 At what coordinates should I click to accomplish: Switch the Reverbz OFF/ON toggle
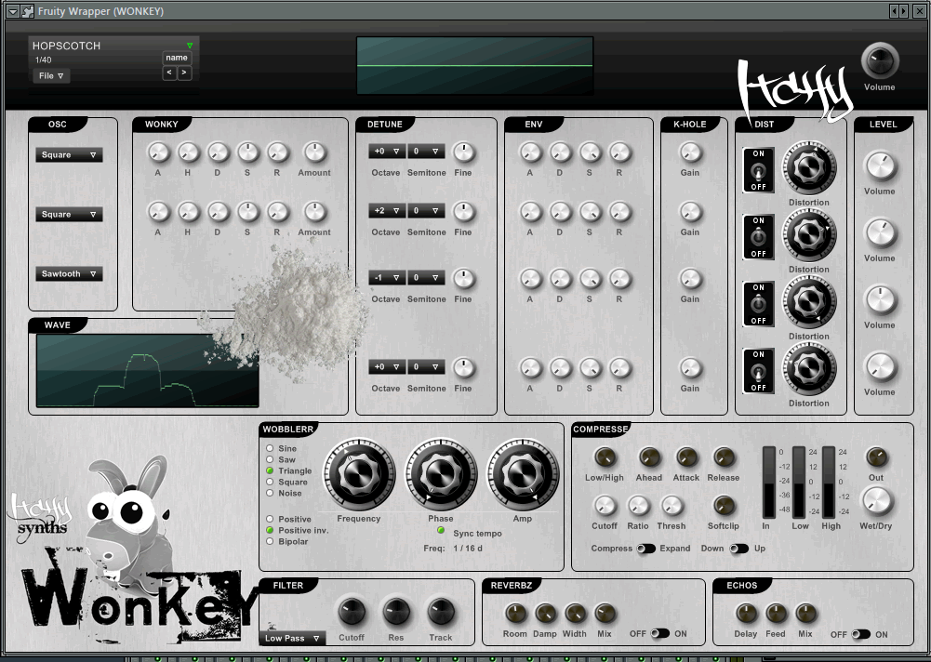tap(659, 633)
